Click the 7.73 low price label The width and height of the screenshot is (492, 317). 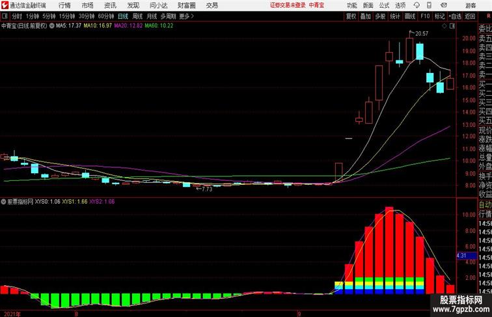coord(207,189)
